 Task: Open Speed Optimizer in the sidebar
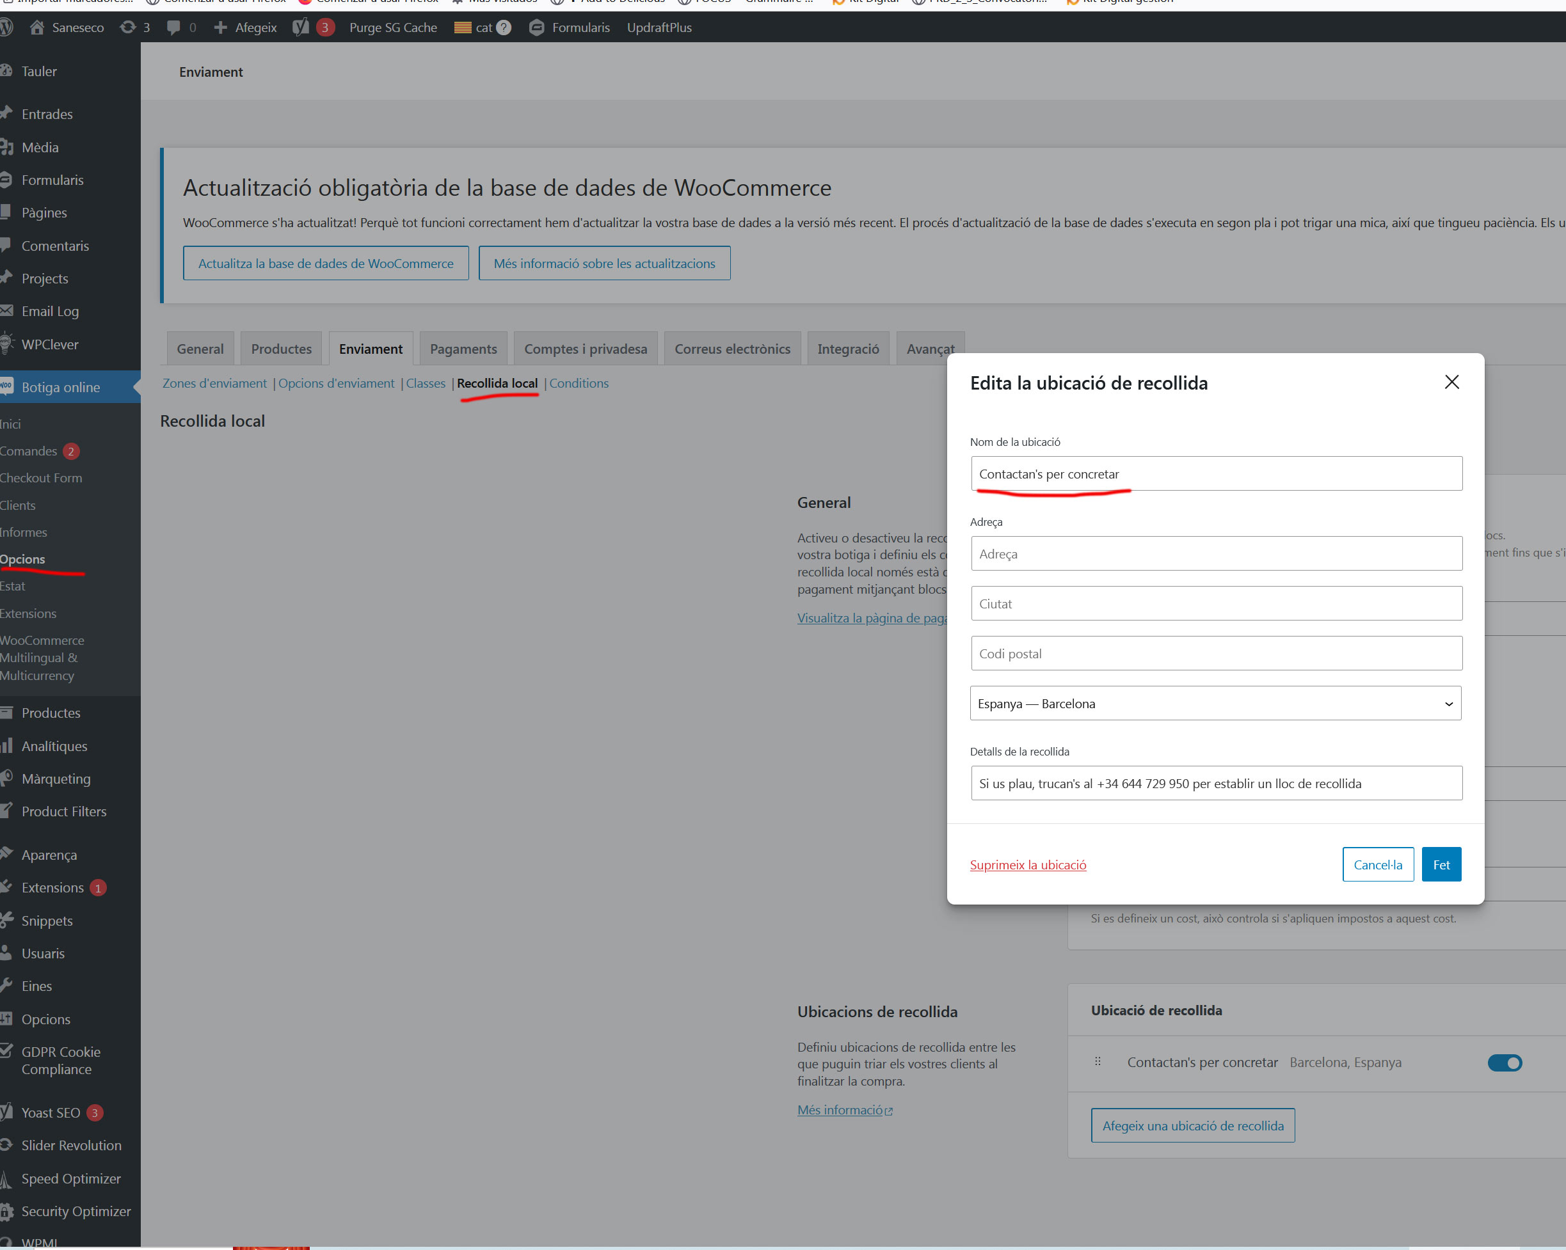tap(71, 1179)
